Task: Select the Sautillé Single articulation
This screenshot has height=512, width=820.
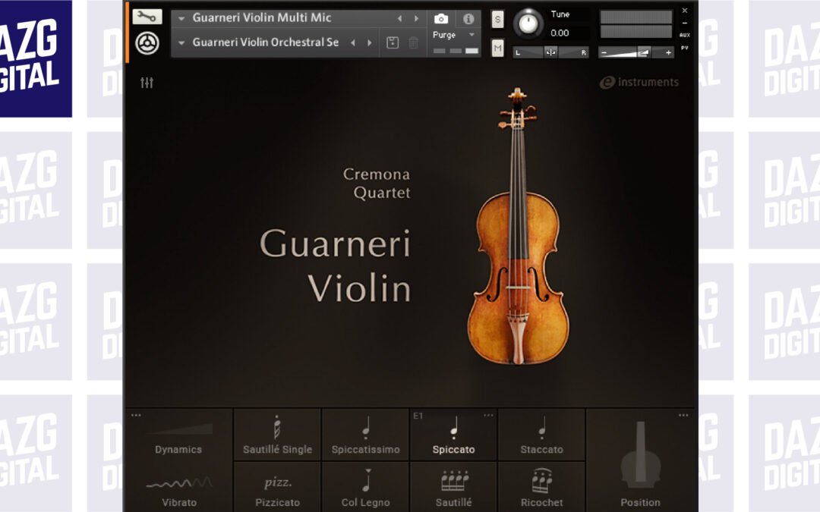Action: (277, 435)
